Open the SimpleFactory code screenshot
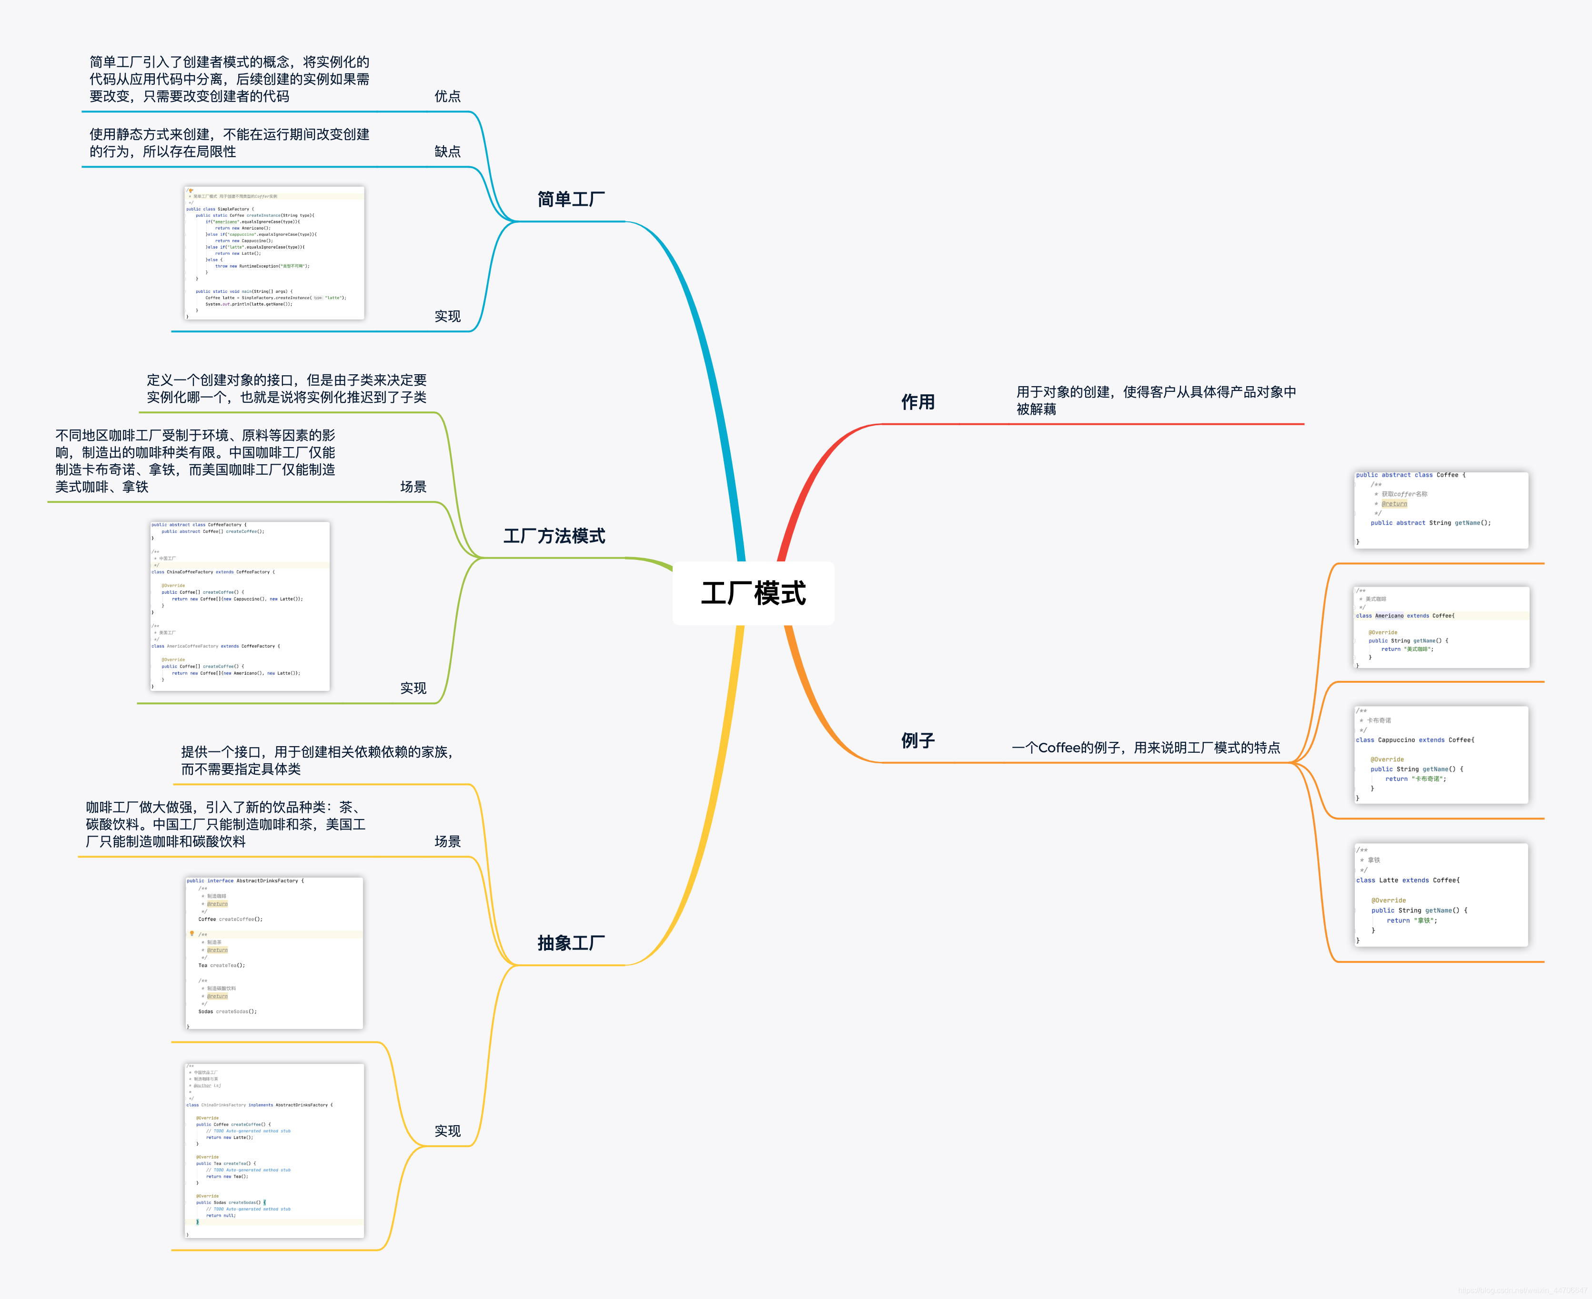The width and height of the screenshot is (1592, 1299). point(274,253)
